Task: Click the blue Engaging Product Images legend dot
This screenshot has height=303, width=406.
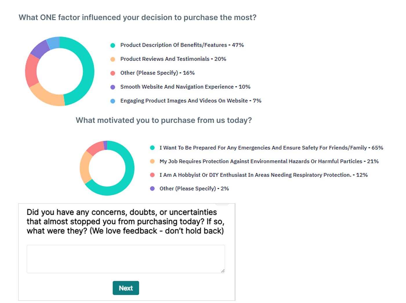Action: coord(113,101)
